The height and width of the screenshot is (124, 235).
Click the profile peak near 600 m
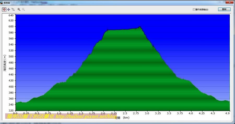point(140,27)
